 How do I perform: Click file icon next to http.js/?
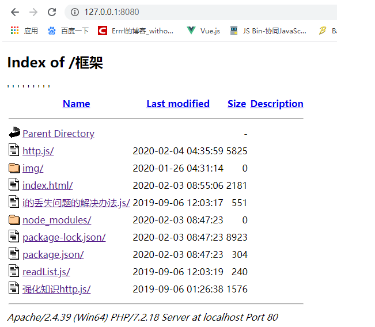coord(14,150)
